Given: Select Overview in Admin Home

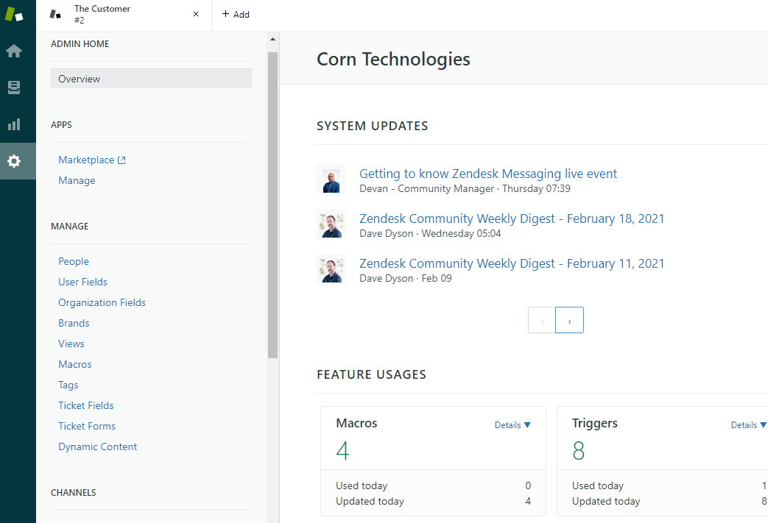Looking at the screenshot, I should coord(151,79).
